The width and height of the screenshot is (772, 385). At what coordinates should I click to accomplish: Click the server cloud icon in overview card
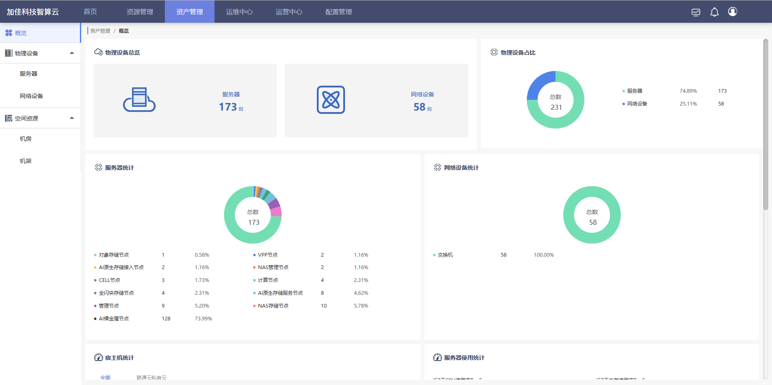[139, 100]
